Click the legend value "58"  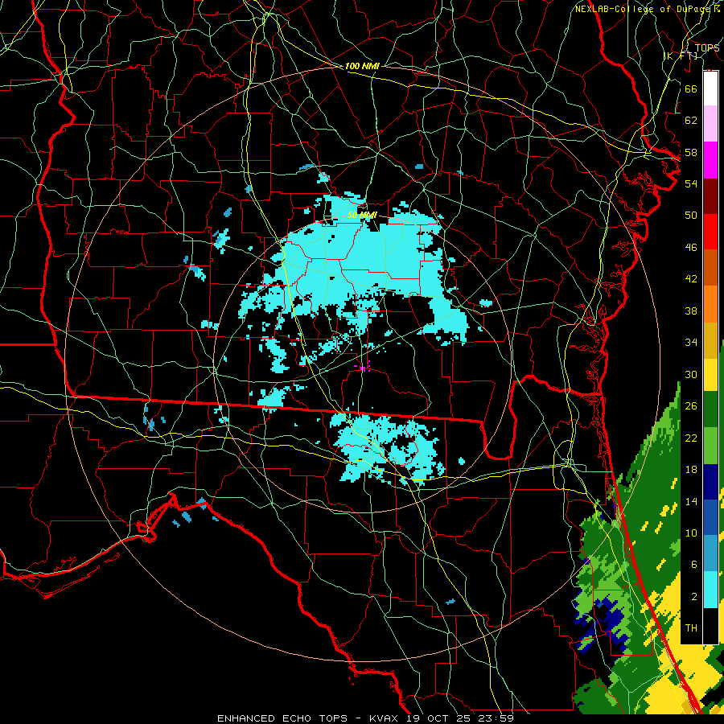[x=691, y=152]
